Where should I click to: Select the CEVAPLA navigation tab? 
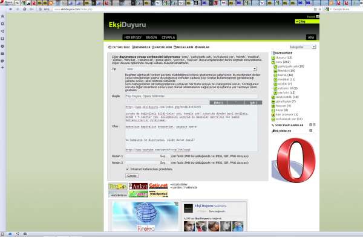coord(168,37)
